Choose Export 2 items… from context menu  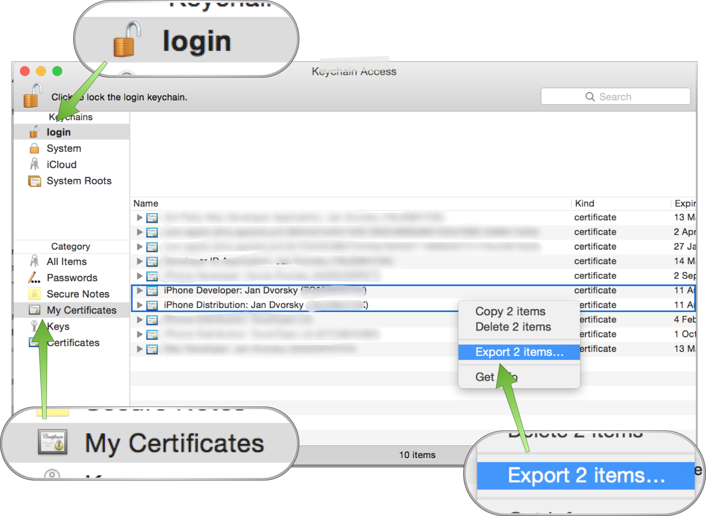click(x=519, y=352)
